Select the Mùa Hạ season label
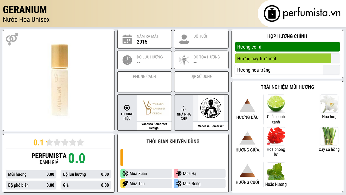 pos(190,174)
